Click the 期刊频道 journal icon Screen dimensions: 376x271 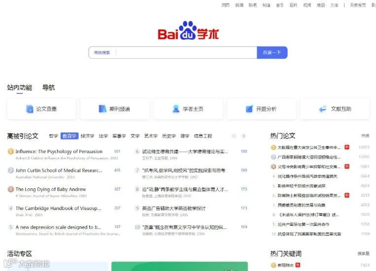click(x=103, y=109)
